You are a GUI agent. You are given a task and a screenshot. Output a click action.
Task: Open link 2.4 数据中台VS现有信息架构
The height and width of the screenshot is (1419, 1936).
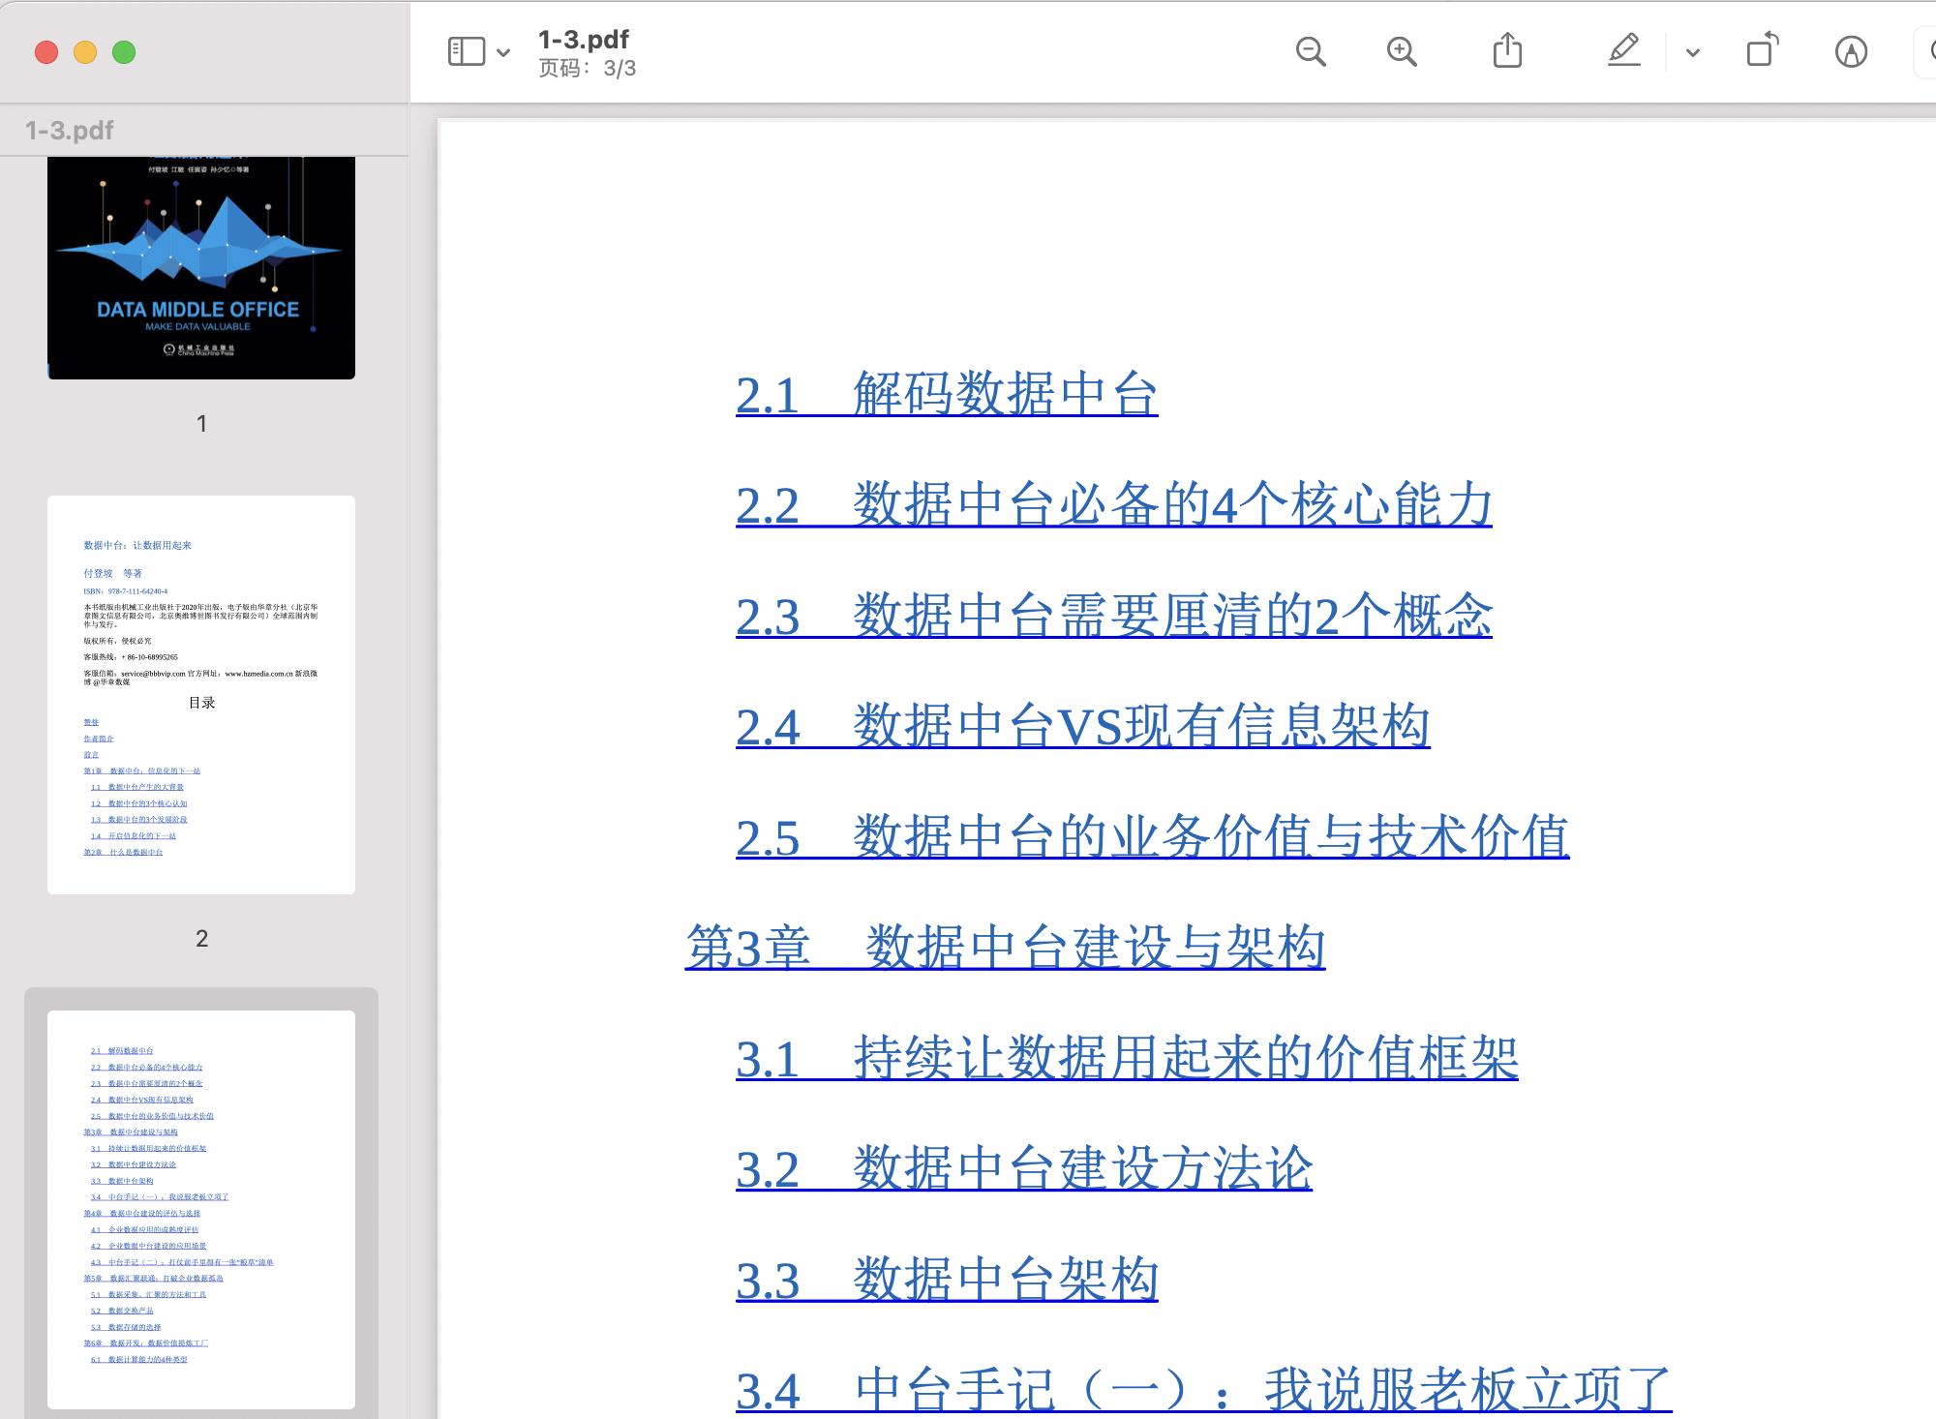point(1084,723)
